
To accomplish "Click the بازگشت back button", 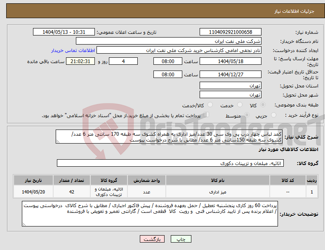I will coord(152,239).
